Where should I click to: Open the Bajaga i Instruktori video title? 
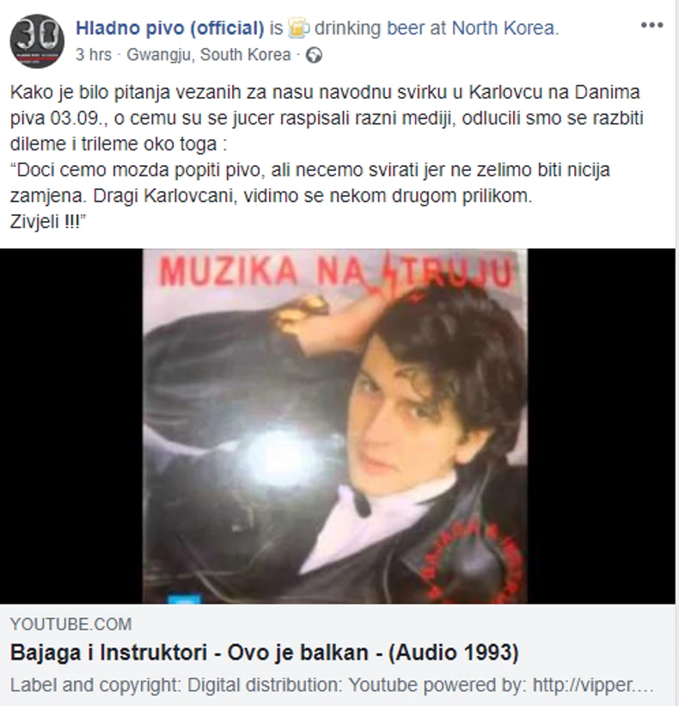click(265, 653)
